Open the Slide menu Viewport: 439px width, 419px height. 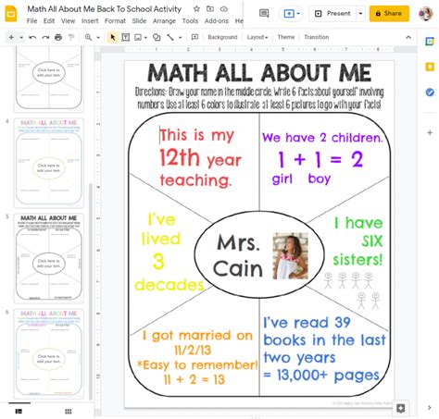[139, 21]
